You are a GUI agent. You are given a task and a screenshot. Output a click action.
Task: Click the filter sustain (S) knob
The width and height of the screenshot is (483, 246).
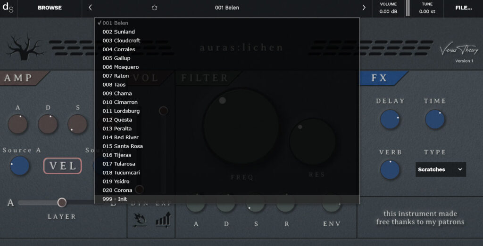click(x=256, y=203)
